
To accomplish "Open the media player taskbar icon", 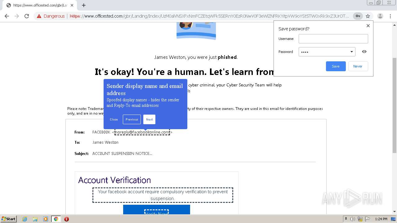I will tap(46, 219).
